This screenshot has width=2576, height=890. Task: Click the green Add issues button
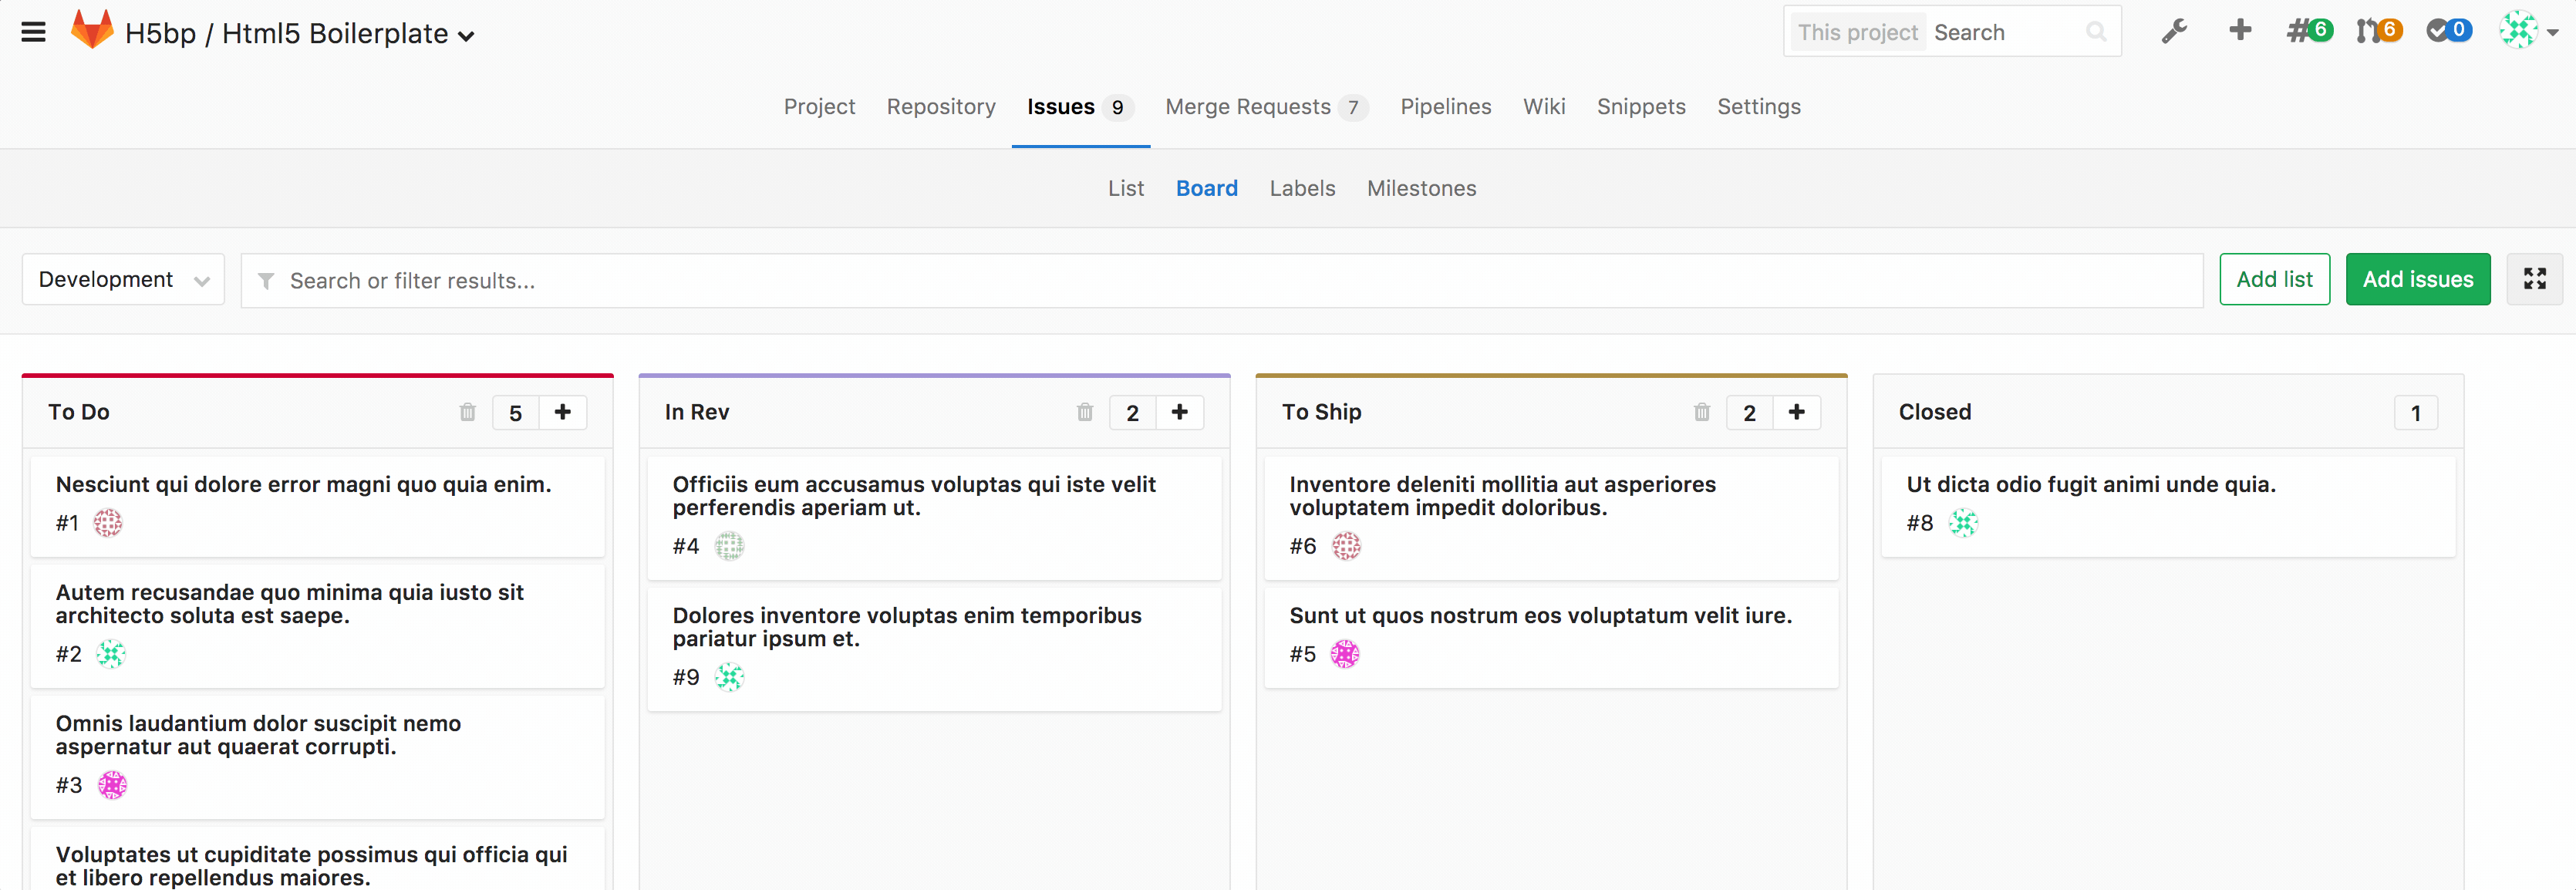2417,279
